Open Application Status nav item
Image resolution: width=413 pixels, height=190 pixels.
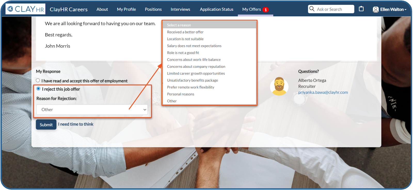click(216, 9)
